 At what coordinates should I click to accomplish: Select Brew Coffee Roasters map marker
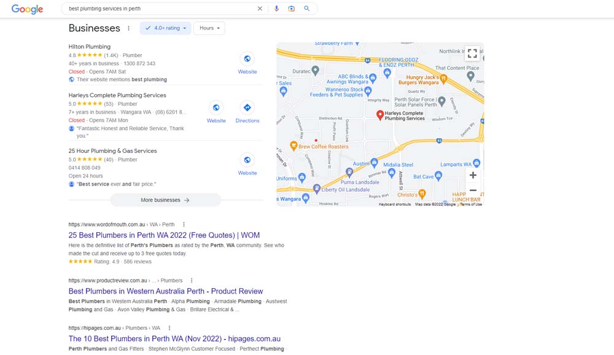(293, 146)
